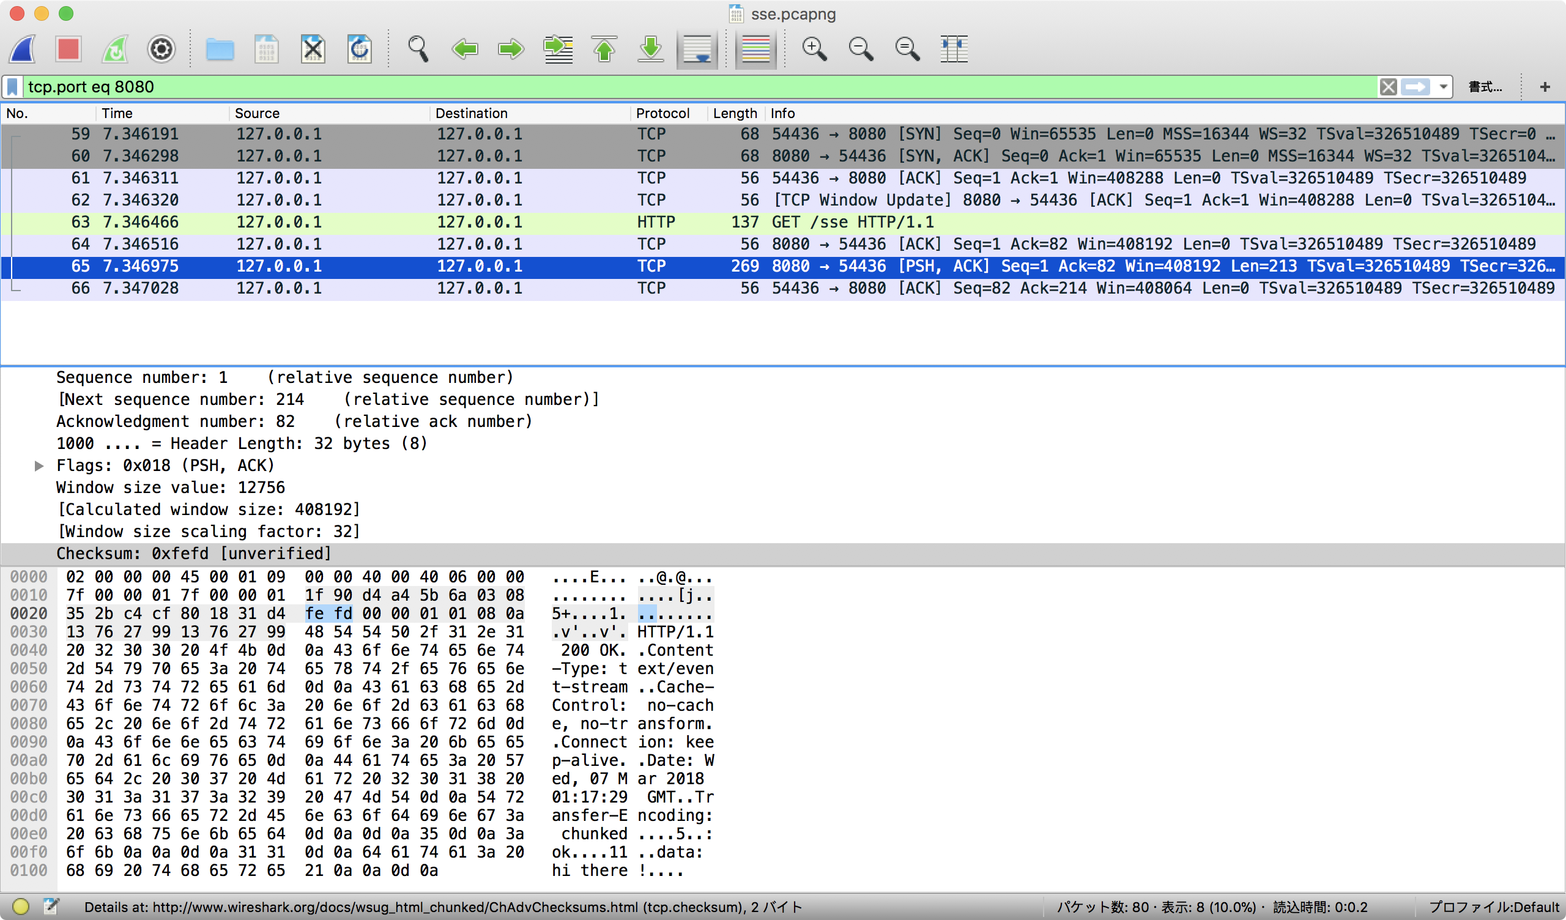The image size is (1566, 920).
Task: Restart the current capture
Action: tap(115, 49)
